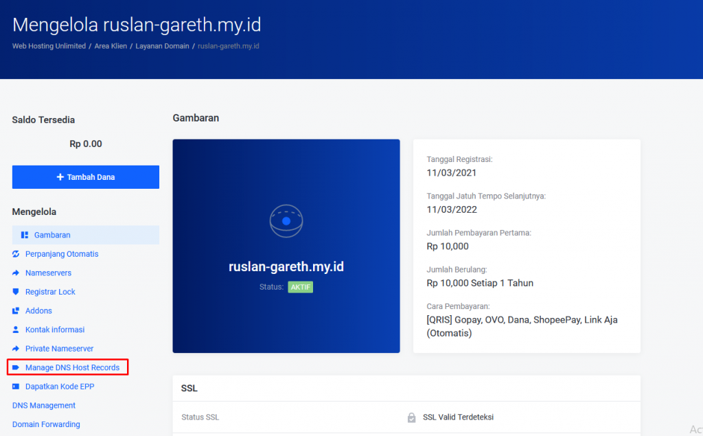Select Domain Forwarding from the sidebar
703x436 pixels.
pyautogui.click(x=46, y=424)
